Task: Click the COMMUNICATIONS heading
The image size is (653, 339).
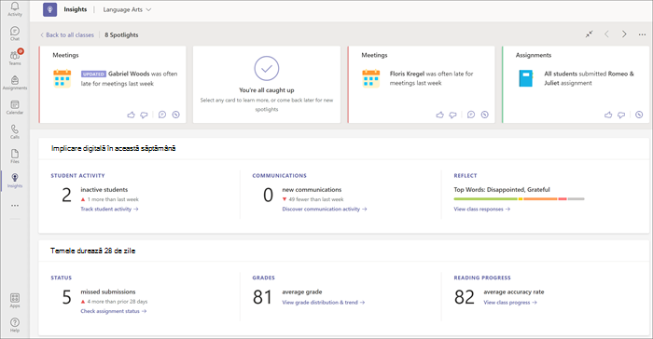Action: click(x=280, y=175)
